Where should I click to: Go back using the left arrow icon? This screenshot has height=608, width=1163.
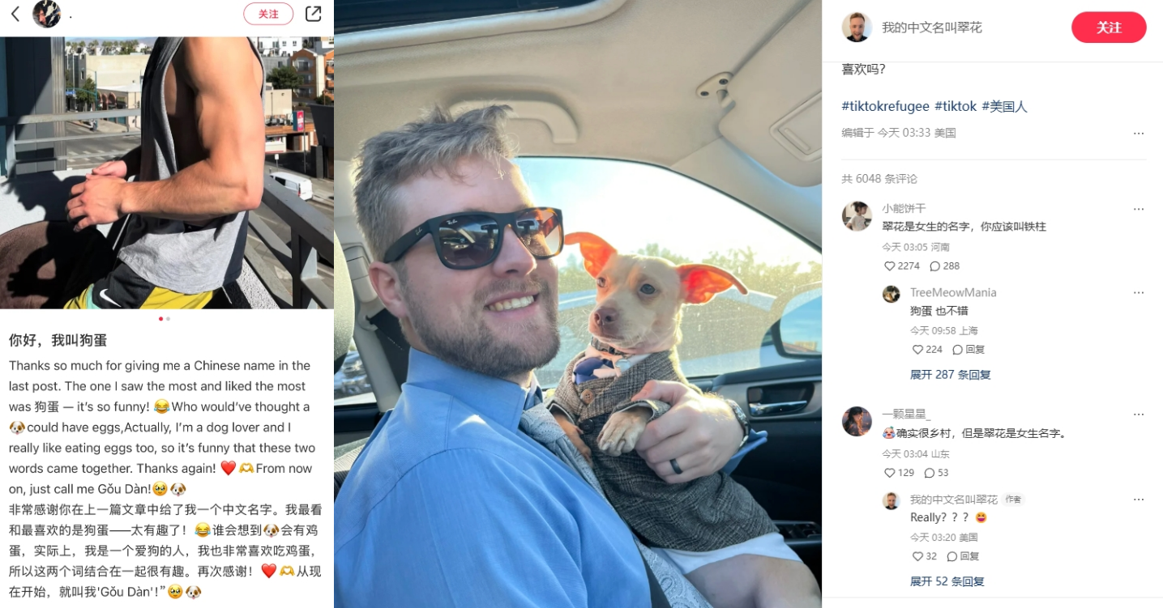pyautogui.click(x=15, y=14)
